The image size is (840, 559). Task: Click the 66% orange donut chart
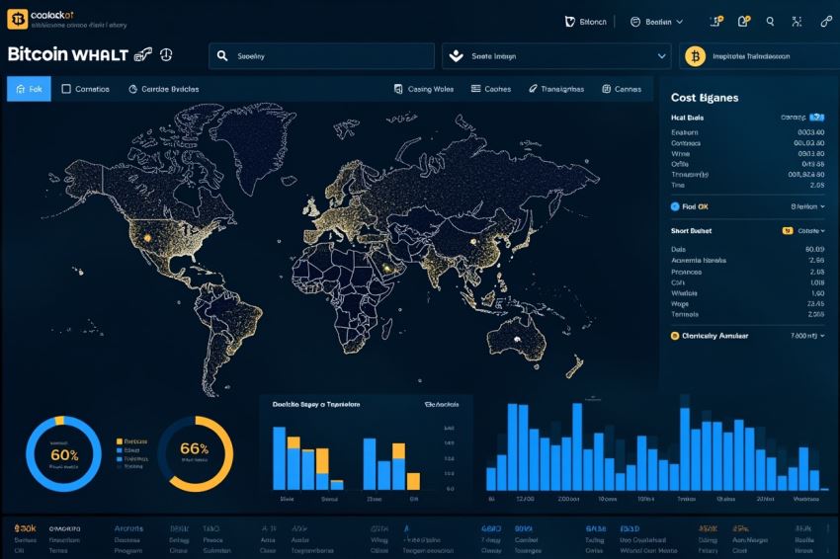tap(196, 453)
